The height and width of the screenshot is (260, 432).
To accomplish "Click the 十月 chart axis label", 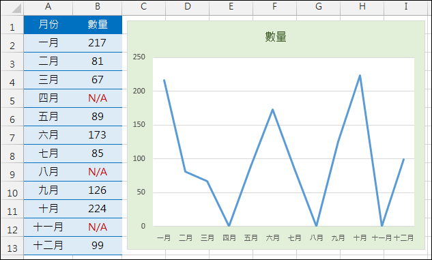I will (360, 237).
